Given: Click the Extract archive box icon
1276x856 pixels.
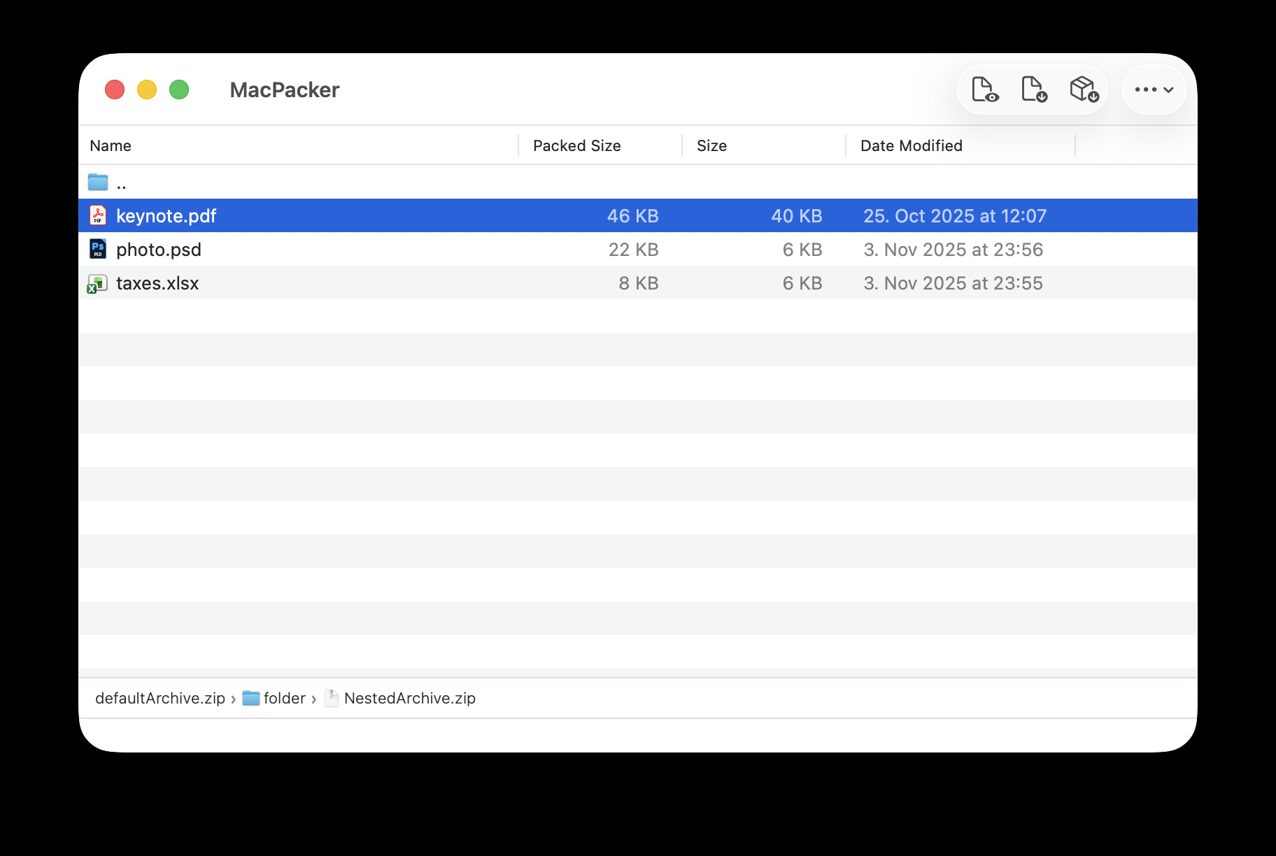Looking at the screenshot, I should pos(1083,90).
